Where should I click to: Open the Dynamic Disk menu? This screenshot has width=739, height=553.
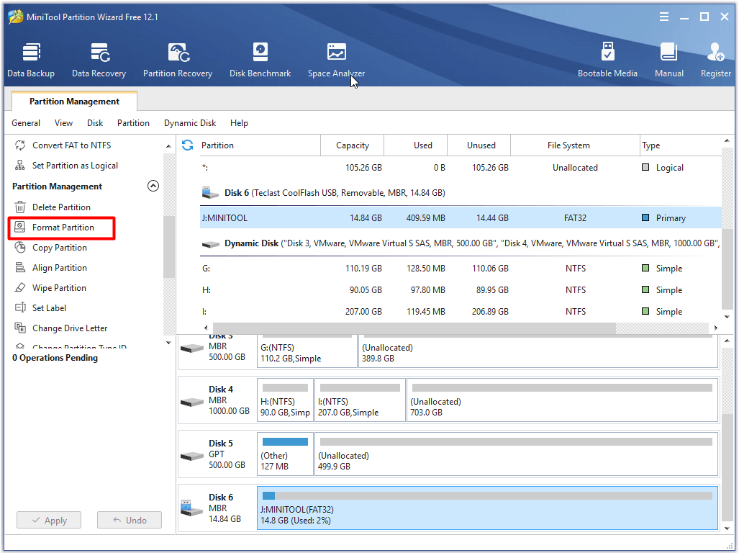tap(190, 123)
